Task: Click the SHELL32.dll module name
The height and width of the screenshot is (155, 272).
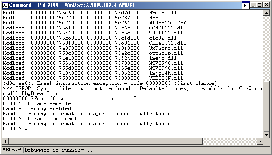Action: pyautogui.click(x=166, y=33)
